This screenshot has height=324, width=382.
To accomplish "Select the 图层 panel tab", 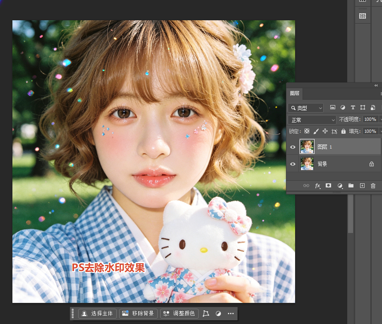I will pyautogui.click(x=295, y=93).
